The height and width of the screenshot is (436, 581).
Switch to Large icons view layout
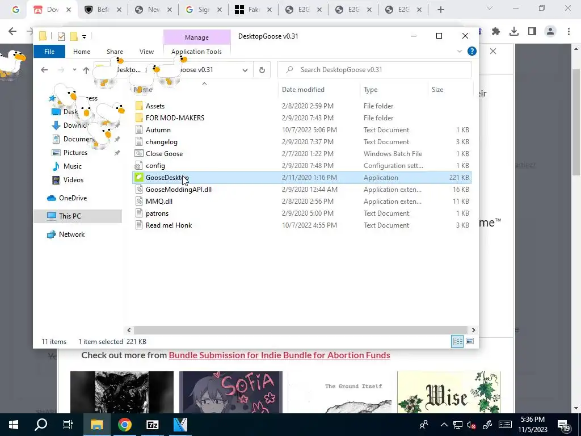tap(470, 341)
